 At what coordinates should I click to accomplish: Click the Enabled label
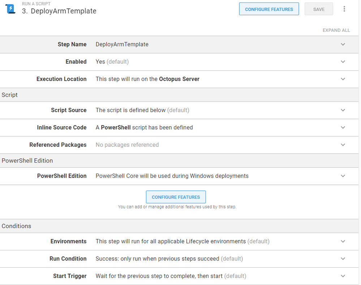(76, 62)
